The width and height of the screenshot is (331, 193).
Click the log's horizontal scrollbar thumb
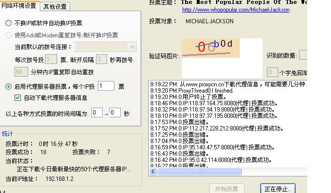point(200,172)
